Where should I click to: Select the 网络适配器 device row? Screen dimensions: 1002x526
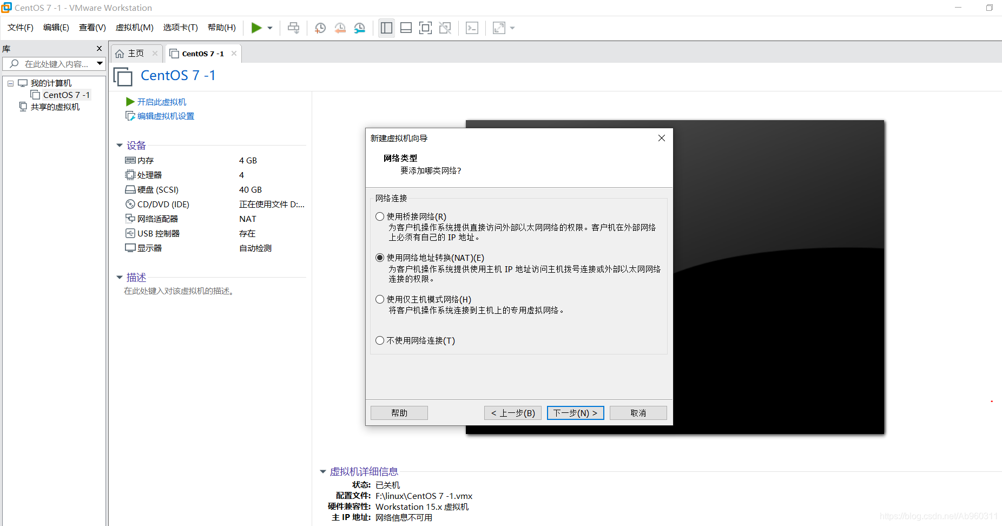pos(215,219)
